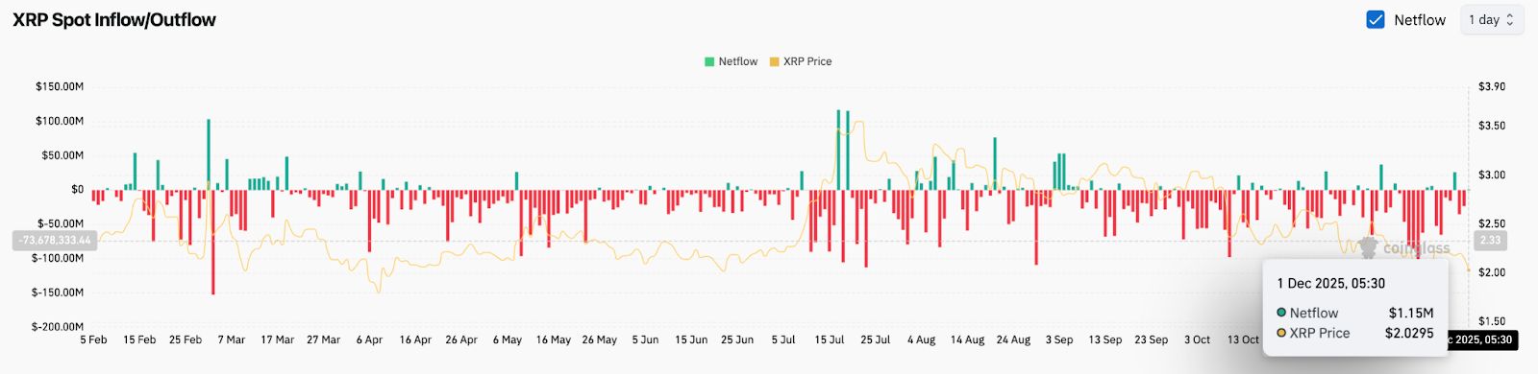
Task: Click the 5 Feb date label
Action: (93, 339)
